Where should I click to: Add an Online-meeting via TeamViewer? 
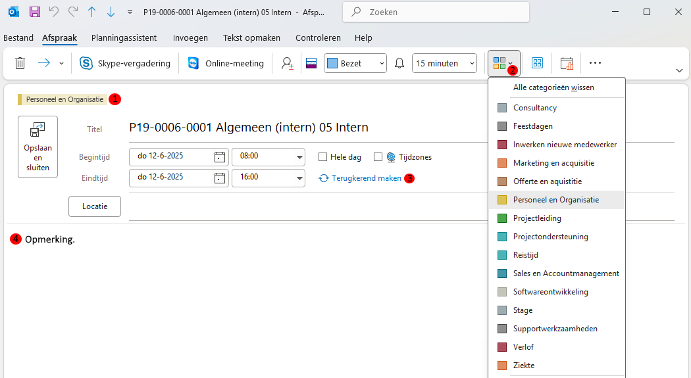point(225,63)
